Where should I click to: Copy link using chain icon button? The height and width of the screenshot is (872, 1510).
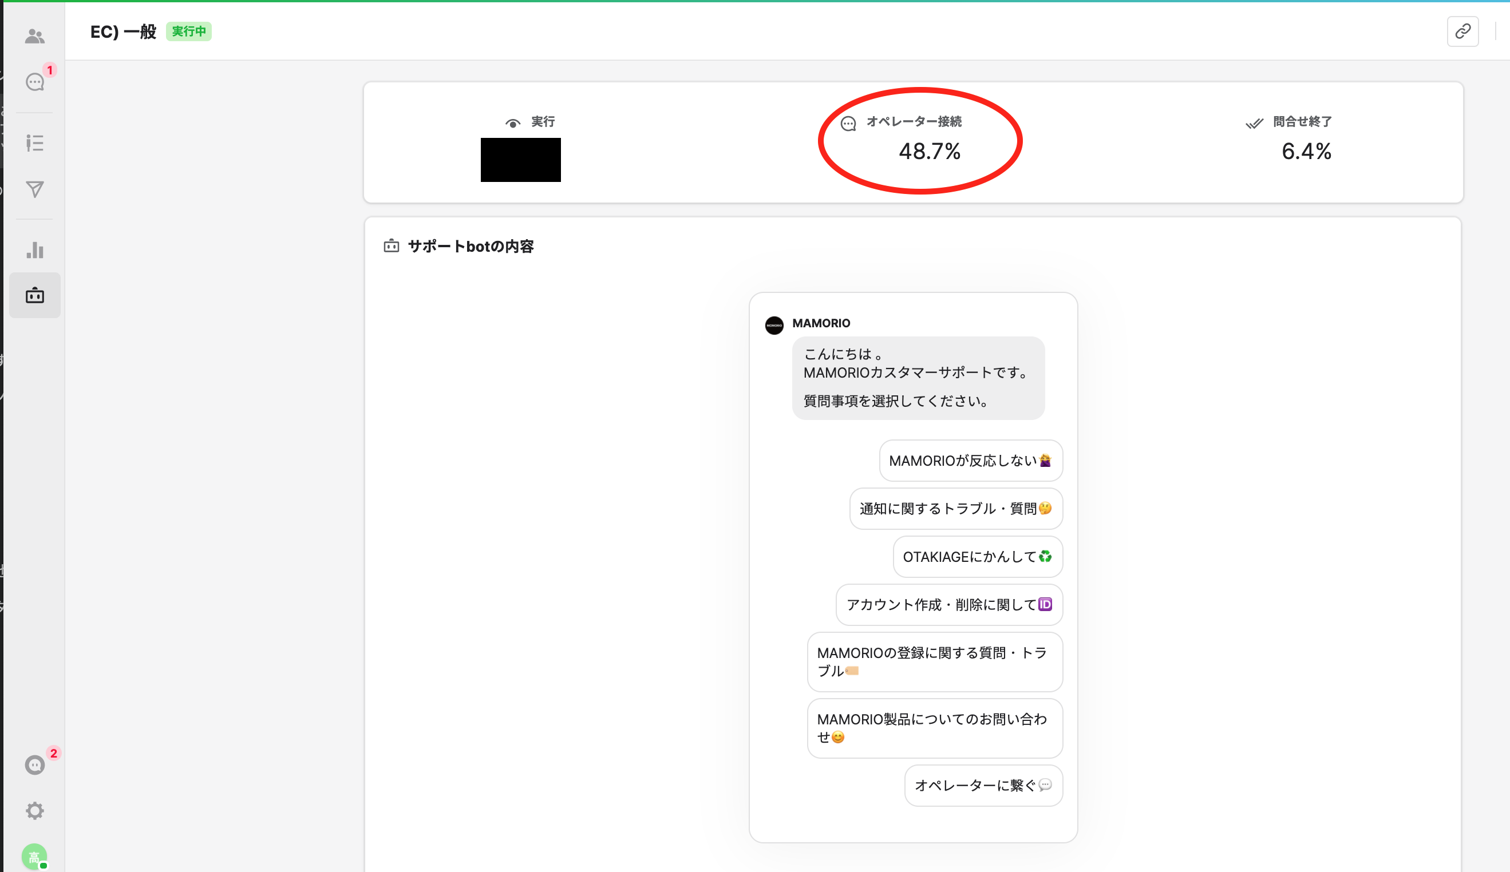click(1462, 31)
